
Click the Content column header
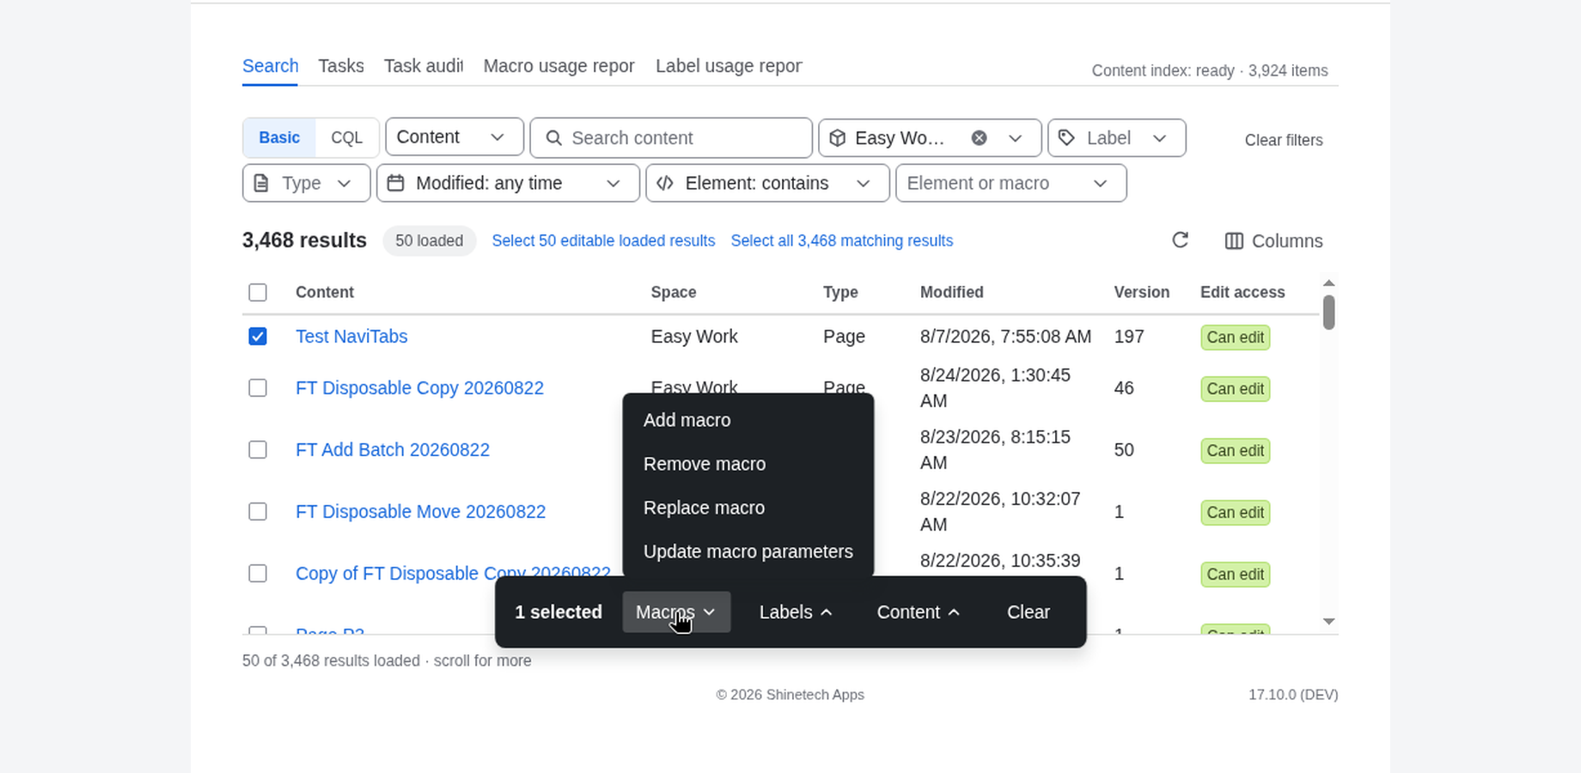click(325, 292)
